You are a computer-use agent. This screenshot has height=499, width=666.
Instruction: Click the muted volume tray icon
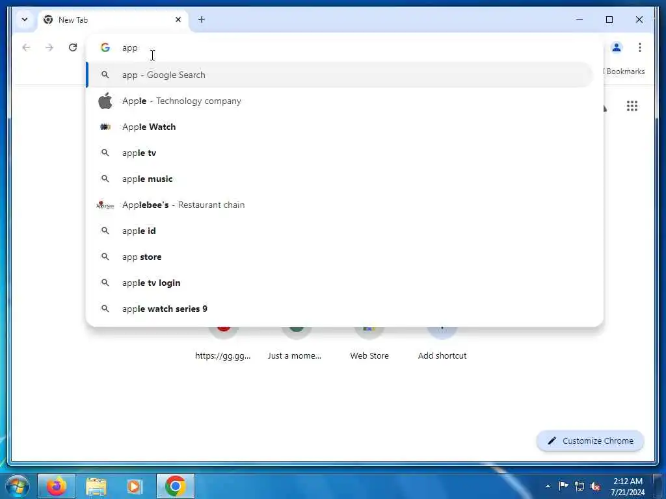point(595,486)
